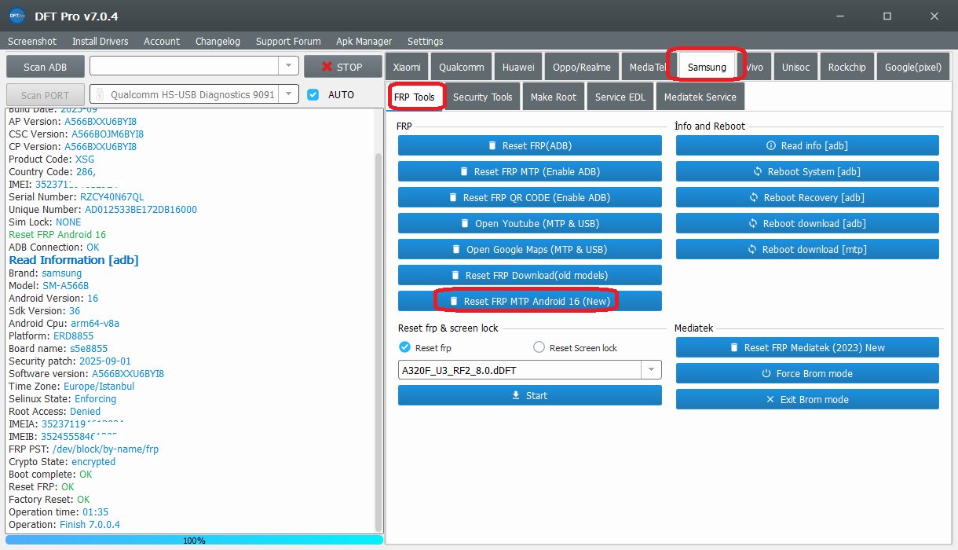Open the Account menu

pyautogui.click(x=162, y=41)
